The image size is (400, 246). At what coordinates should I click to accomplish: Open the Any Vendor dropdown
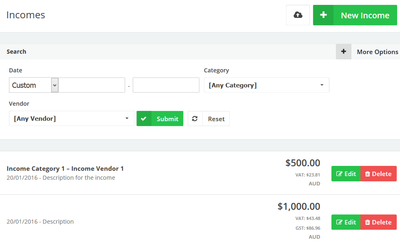(x=71, y=119)
